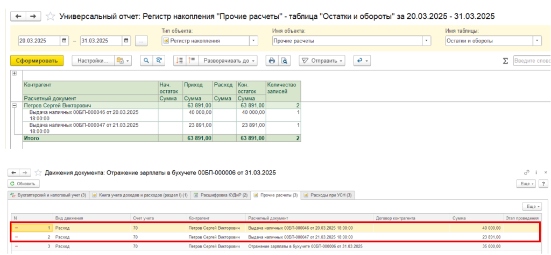
Task: Open the blue arrow navigation dropdown
Action: (362, 61)
